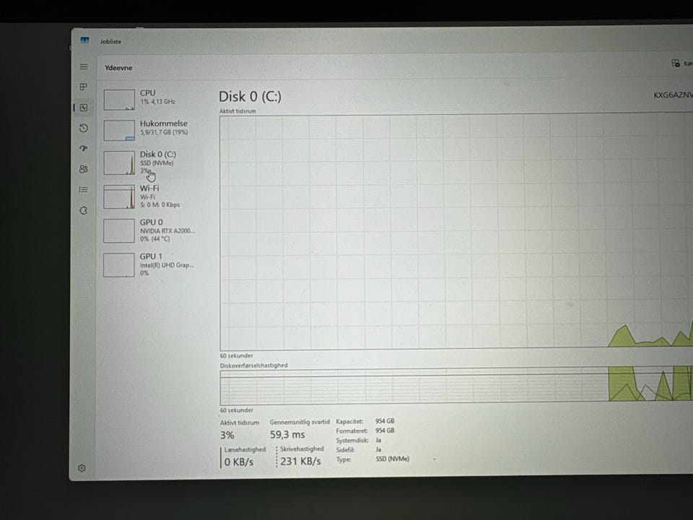Screen dimensions: 693x520
Task: Open the App history icon
Action: pyautogui.click(x=84, y=129)
